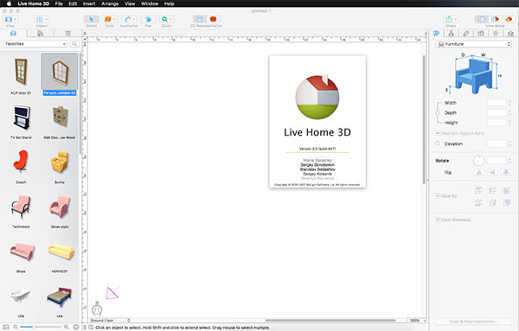Toggle the Cast Shadows checkbox

438,220
